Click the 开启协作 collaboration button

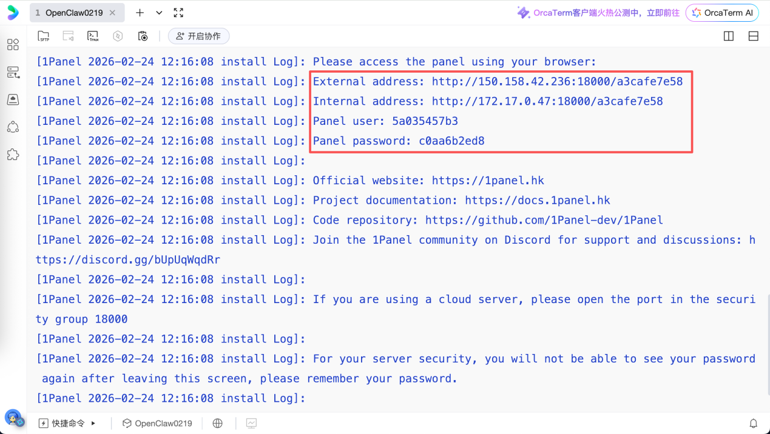[x=198, y=36]
